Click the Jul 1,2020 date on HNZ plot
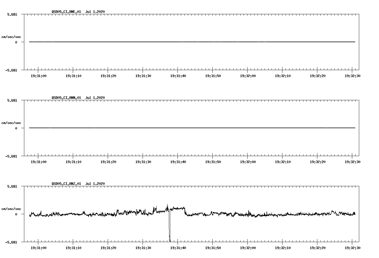The height and width of the screenshot is (258, 379). [95, 183]
